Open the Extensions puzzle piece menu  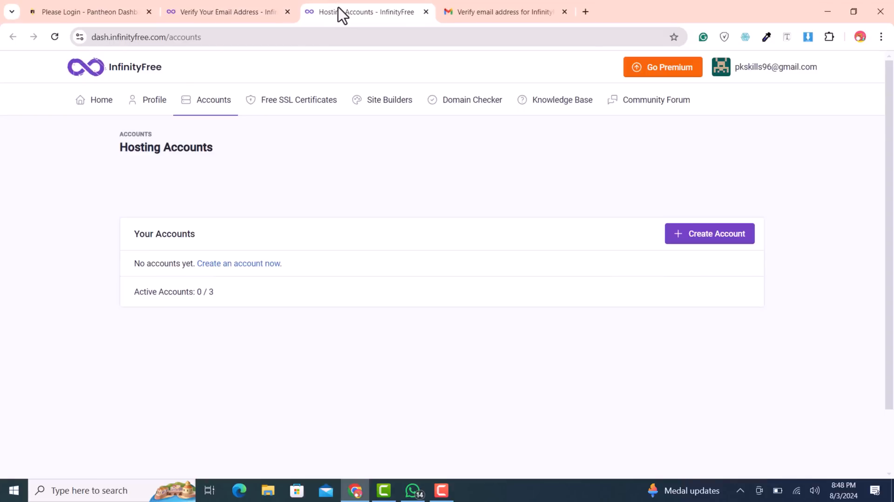[x=829, y=37]
